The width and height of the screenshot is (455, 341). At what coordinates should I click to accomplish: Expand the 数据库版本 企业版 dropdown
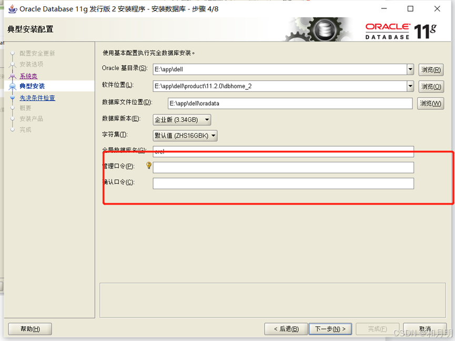182,120
